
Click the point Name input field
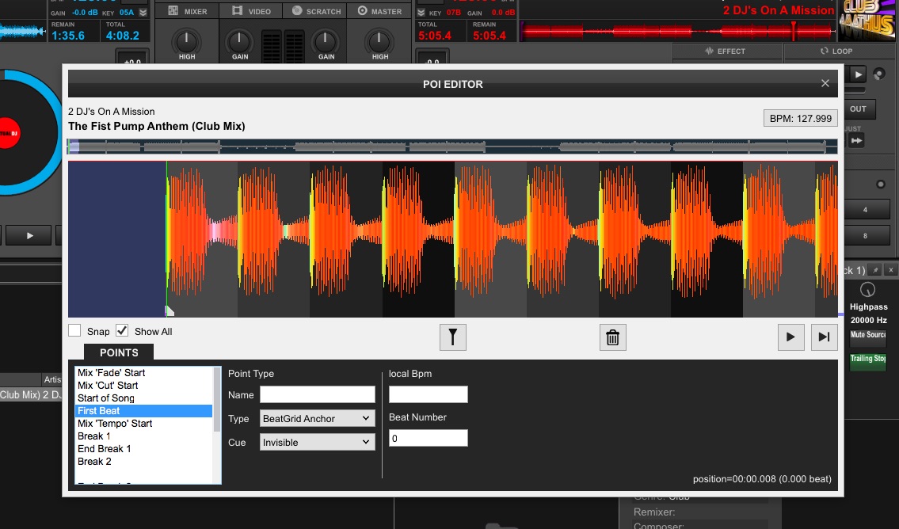click(317, 394)
